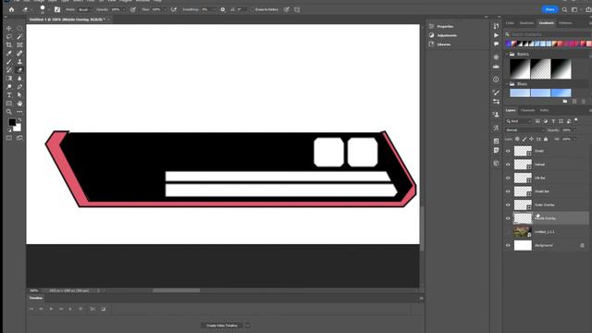Screen dimensions: 592x333
Task: Select the Crop tool
Action: tap(8, 45)
